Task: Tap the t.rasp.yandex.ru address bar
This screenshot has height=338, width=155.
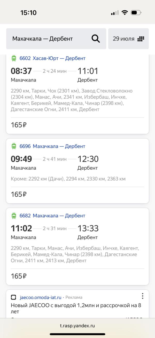Action: pyautogui.click(x=78, y=326)
